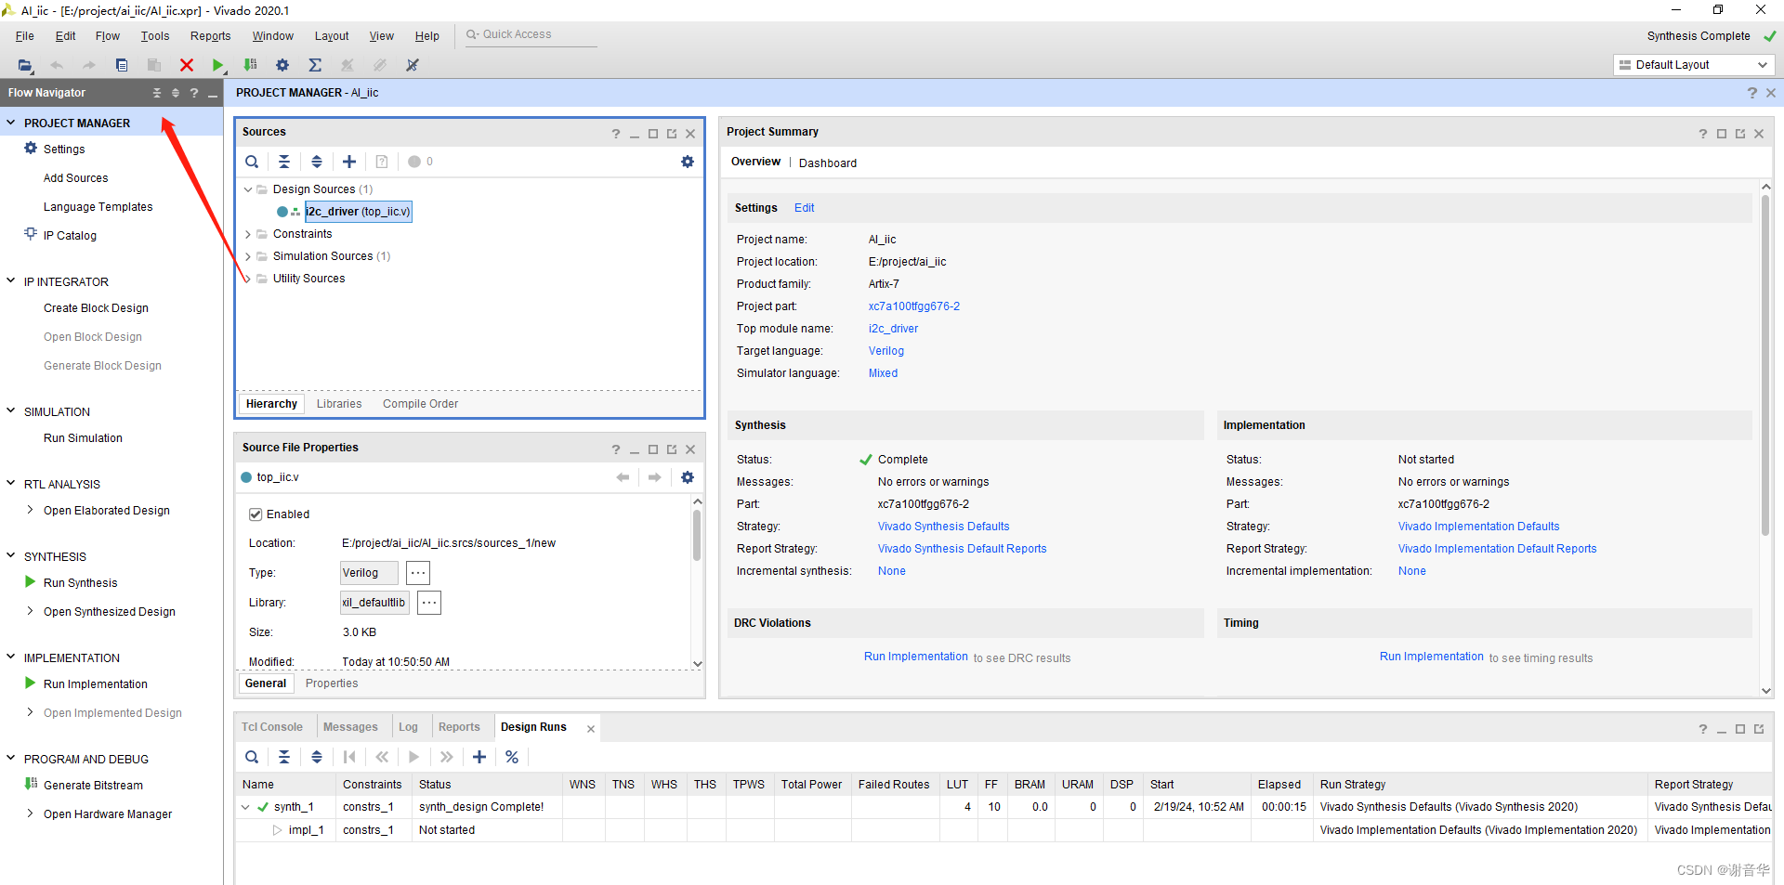This screenshot has width=1784, height=885.
Task: Collapse synth_1 run row
Action: (x=245, y=807)
